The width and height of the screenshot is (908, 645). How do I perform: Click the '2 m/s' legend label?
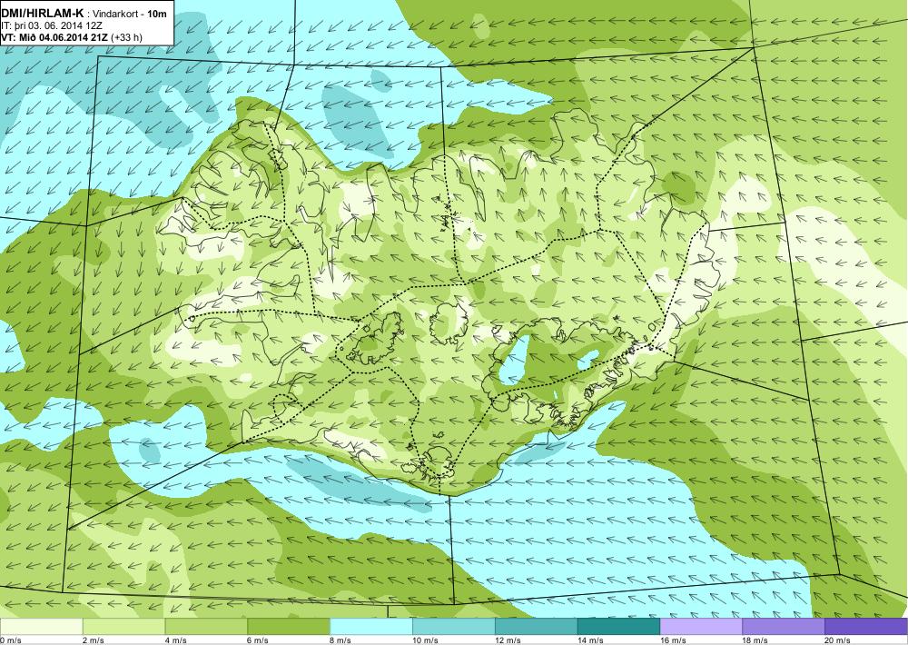click(x=94, y=640)
